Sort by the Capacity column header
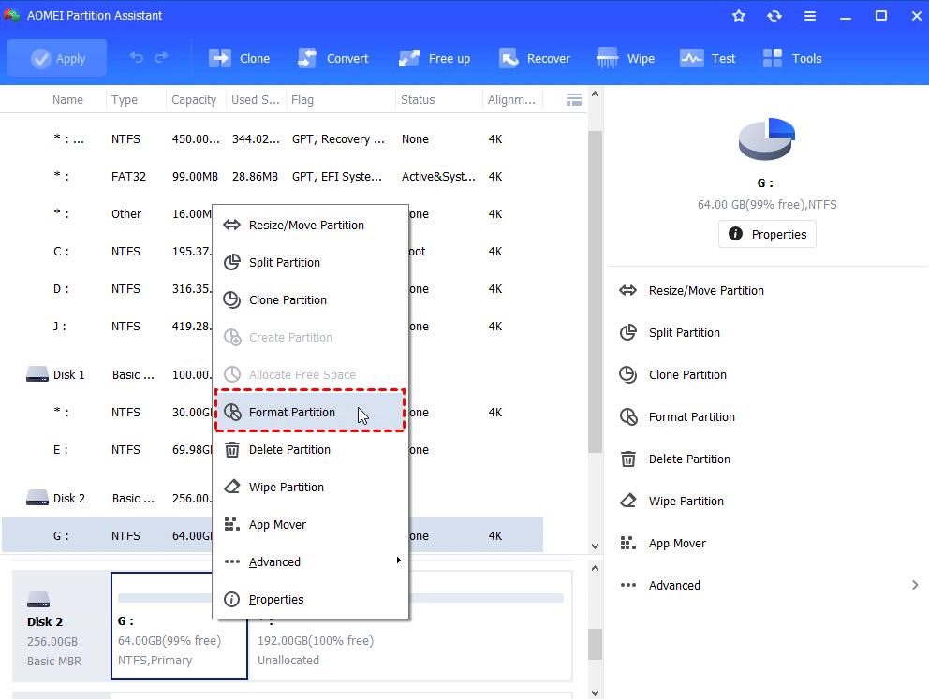The width and height of the screenshot is (929, 699). click(194, 100)
